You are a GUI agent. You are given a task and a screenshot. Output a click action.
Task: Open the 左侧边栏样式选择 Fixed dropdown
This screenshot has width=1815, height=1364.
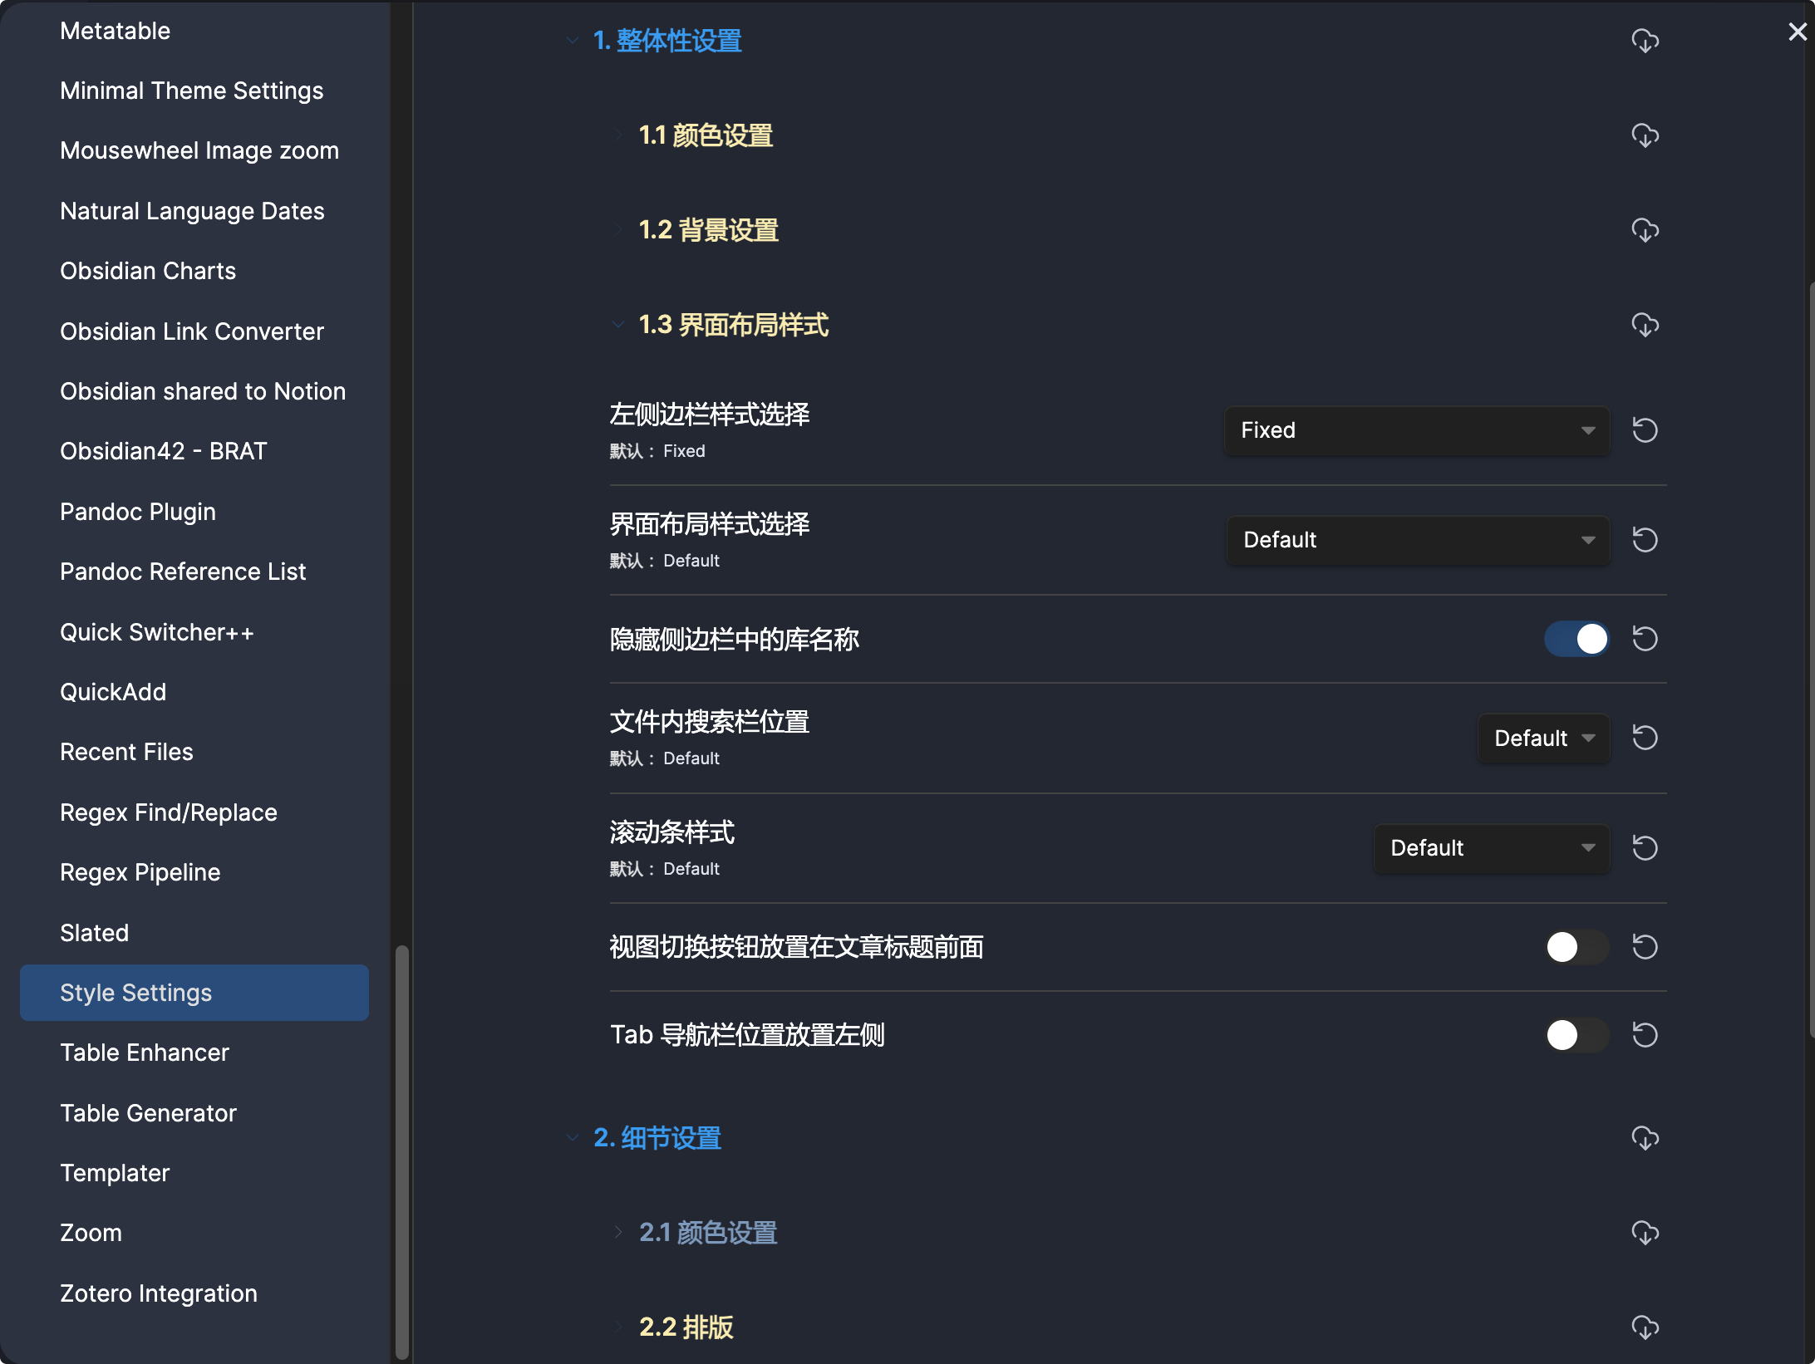(x=1415, y=430)
